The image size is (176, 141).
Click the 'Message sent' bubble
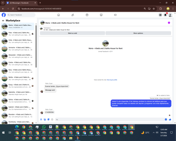click(x=50, y=90)
